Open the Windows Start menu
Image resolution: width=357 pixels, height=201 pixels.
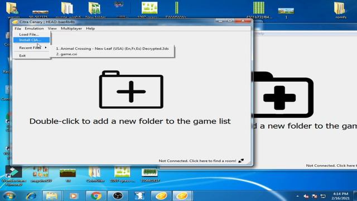click(9, 196)
